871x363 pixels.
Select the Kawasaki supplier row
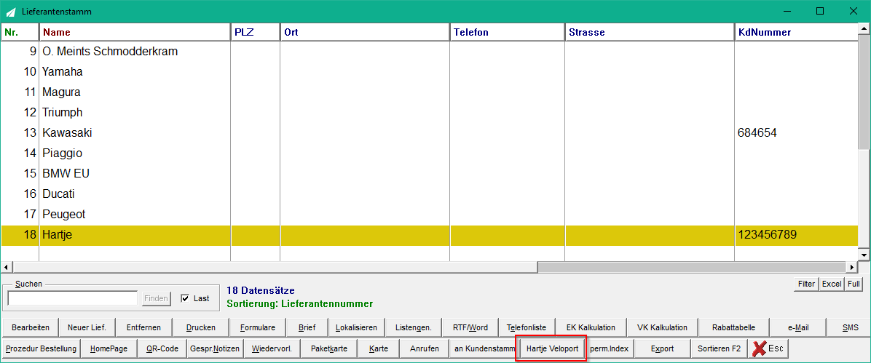(x=430, y=132)
